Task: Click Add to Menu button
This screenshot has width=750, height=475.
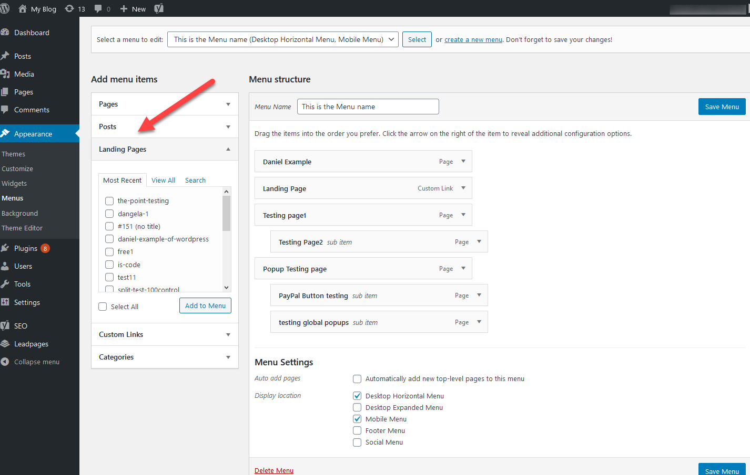Action: coord(205,305)
